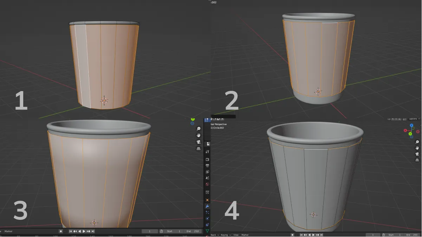Screen dimensions: 422x237
Task: Click the pan hand icon in viewport 3
Action: click(x=199, y=135)
